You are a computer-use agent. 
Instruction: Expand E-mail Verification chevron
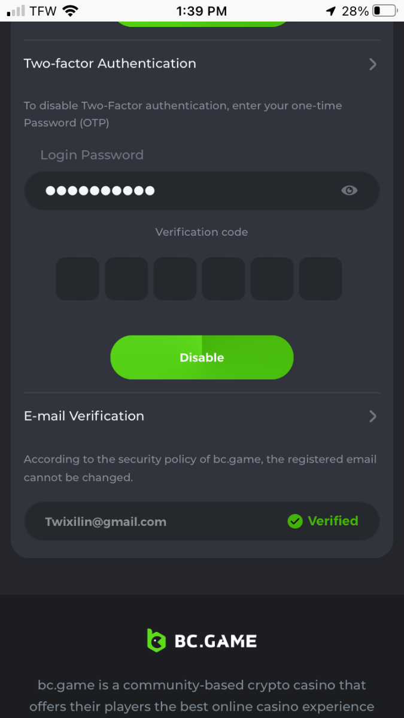[372, 416]
